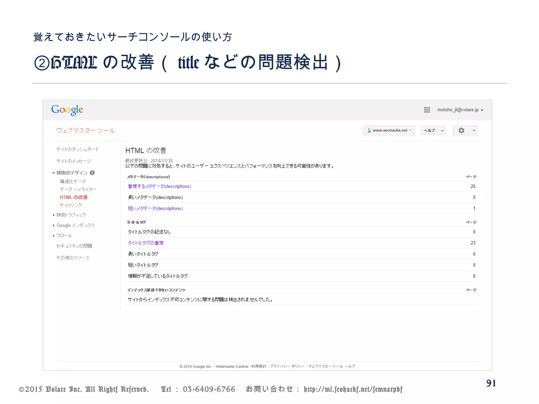Open その他のリソース in sidebar

coord(73,258)
